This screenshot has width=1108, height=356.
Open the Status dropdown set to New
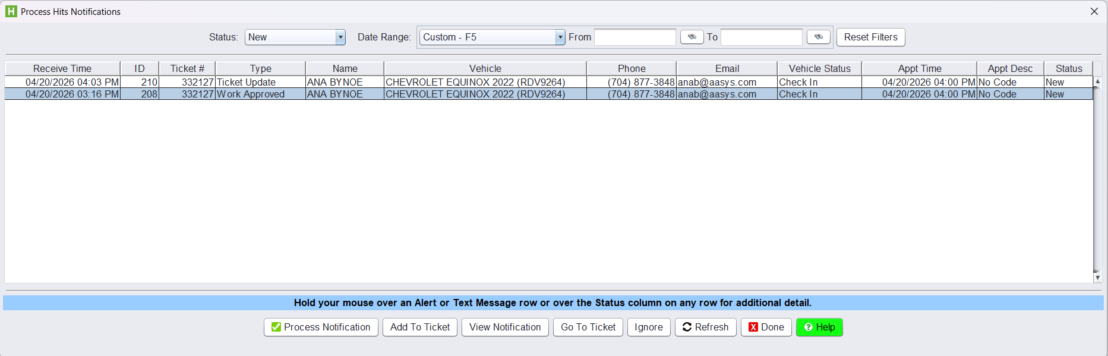[x=295, y=37]
